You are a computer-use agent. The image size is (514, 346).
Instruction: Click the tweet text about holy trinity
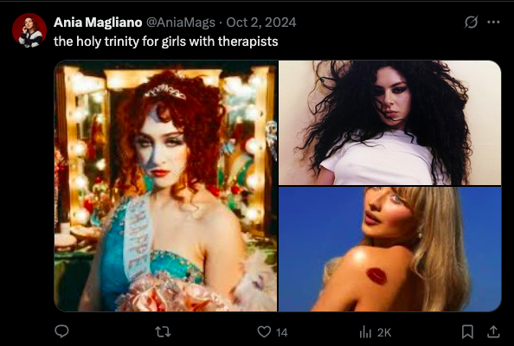[x=166, y=42]
